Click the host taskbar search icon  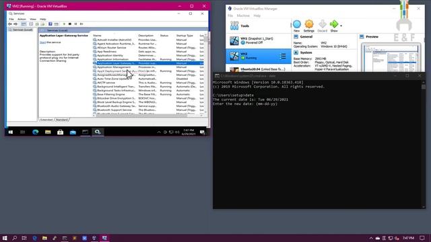tap(15, 238)
